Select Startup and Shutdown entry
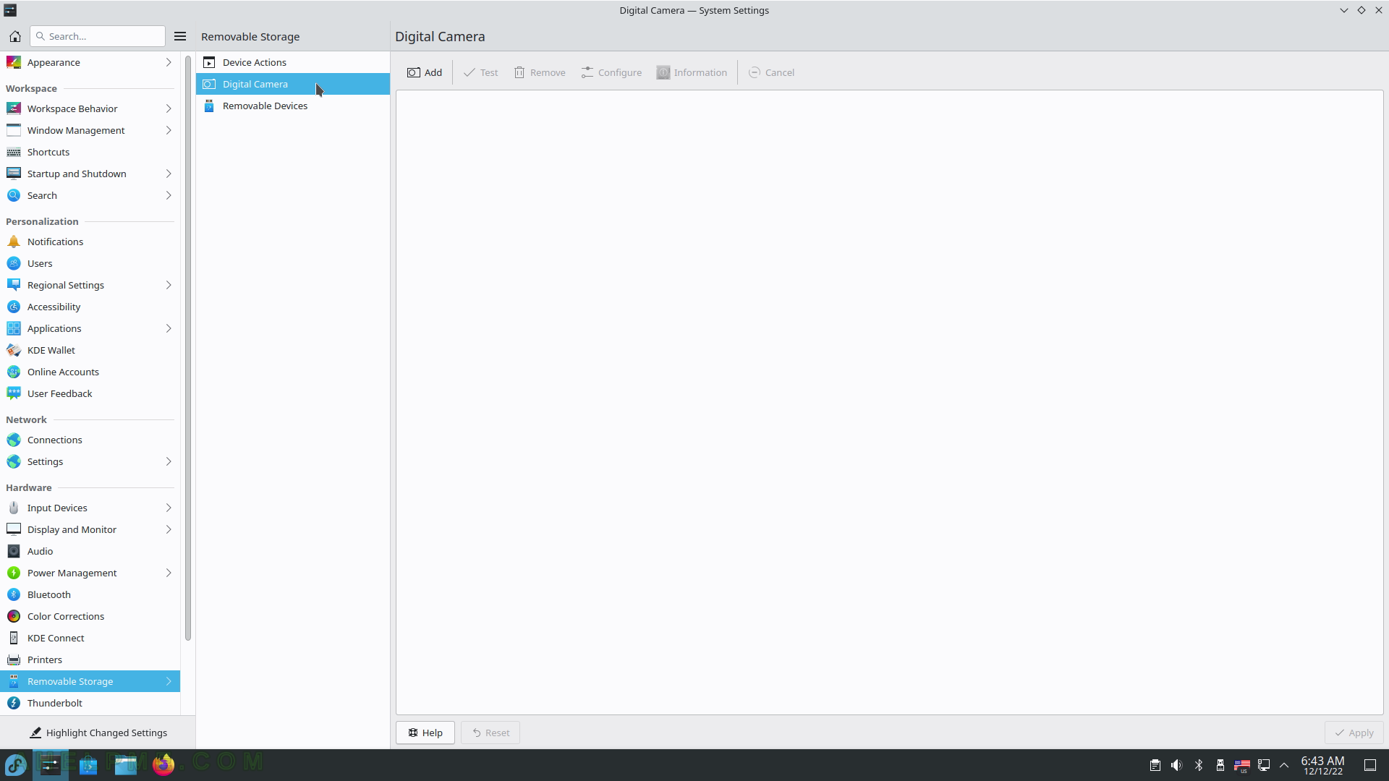 pyautogui.click(x=90, y=174)
